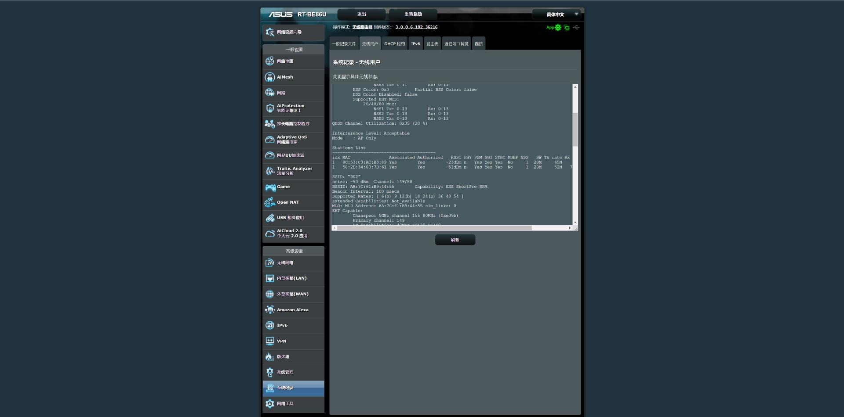Click the SSID: "302" line
The width and height of the screenshot is (844, 417).
click(x=346, y=177)
